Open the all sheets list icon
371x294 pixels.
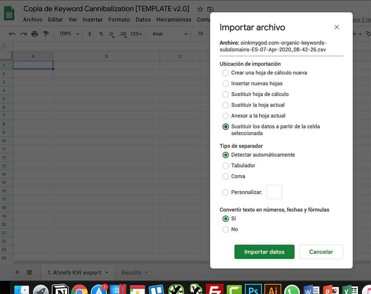[30, 272]
